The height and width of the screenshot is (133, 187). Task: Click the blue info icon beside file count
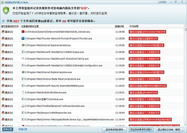(x=3, y=21)
